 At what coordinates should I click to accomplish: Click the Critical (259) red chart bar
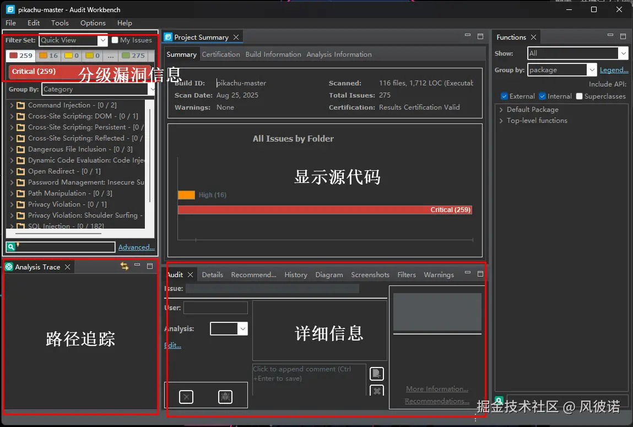point(325,210)
